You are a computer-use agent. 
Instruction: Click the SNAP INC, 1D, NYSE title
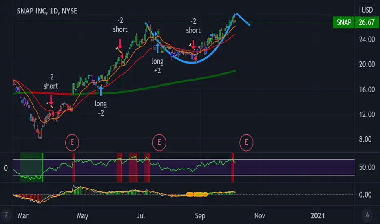pyautogui.click(x=47, y=11)
